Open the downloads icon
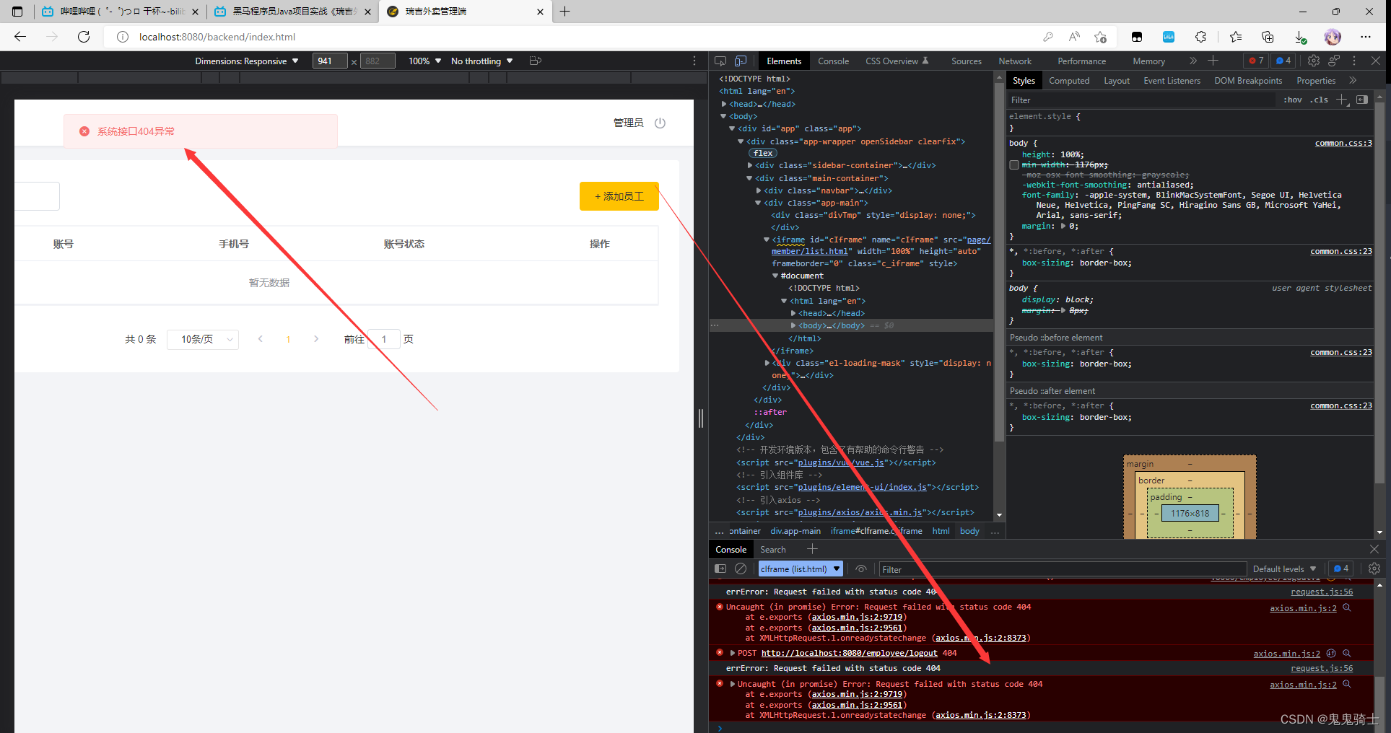1391x733 pixels. (x=1300, y=37)
